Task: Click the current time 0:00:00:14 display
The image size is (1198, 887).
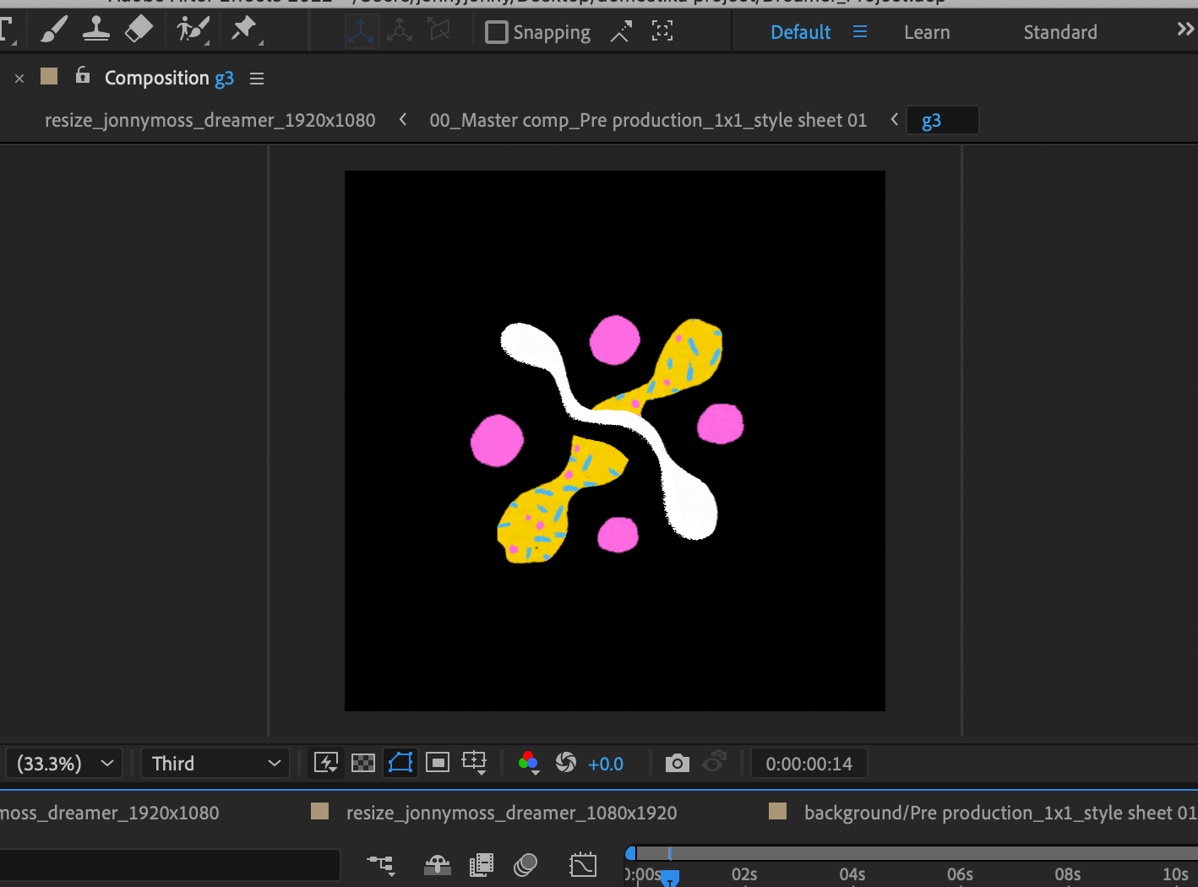Action: point(809,764)
